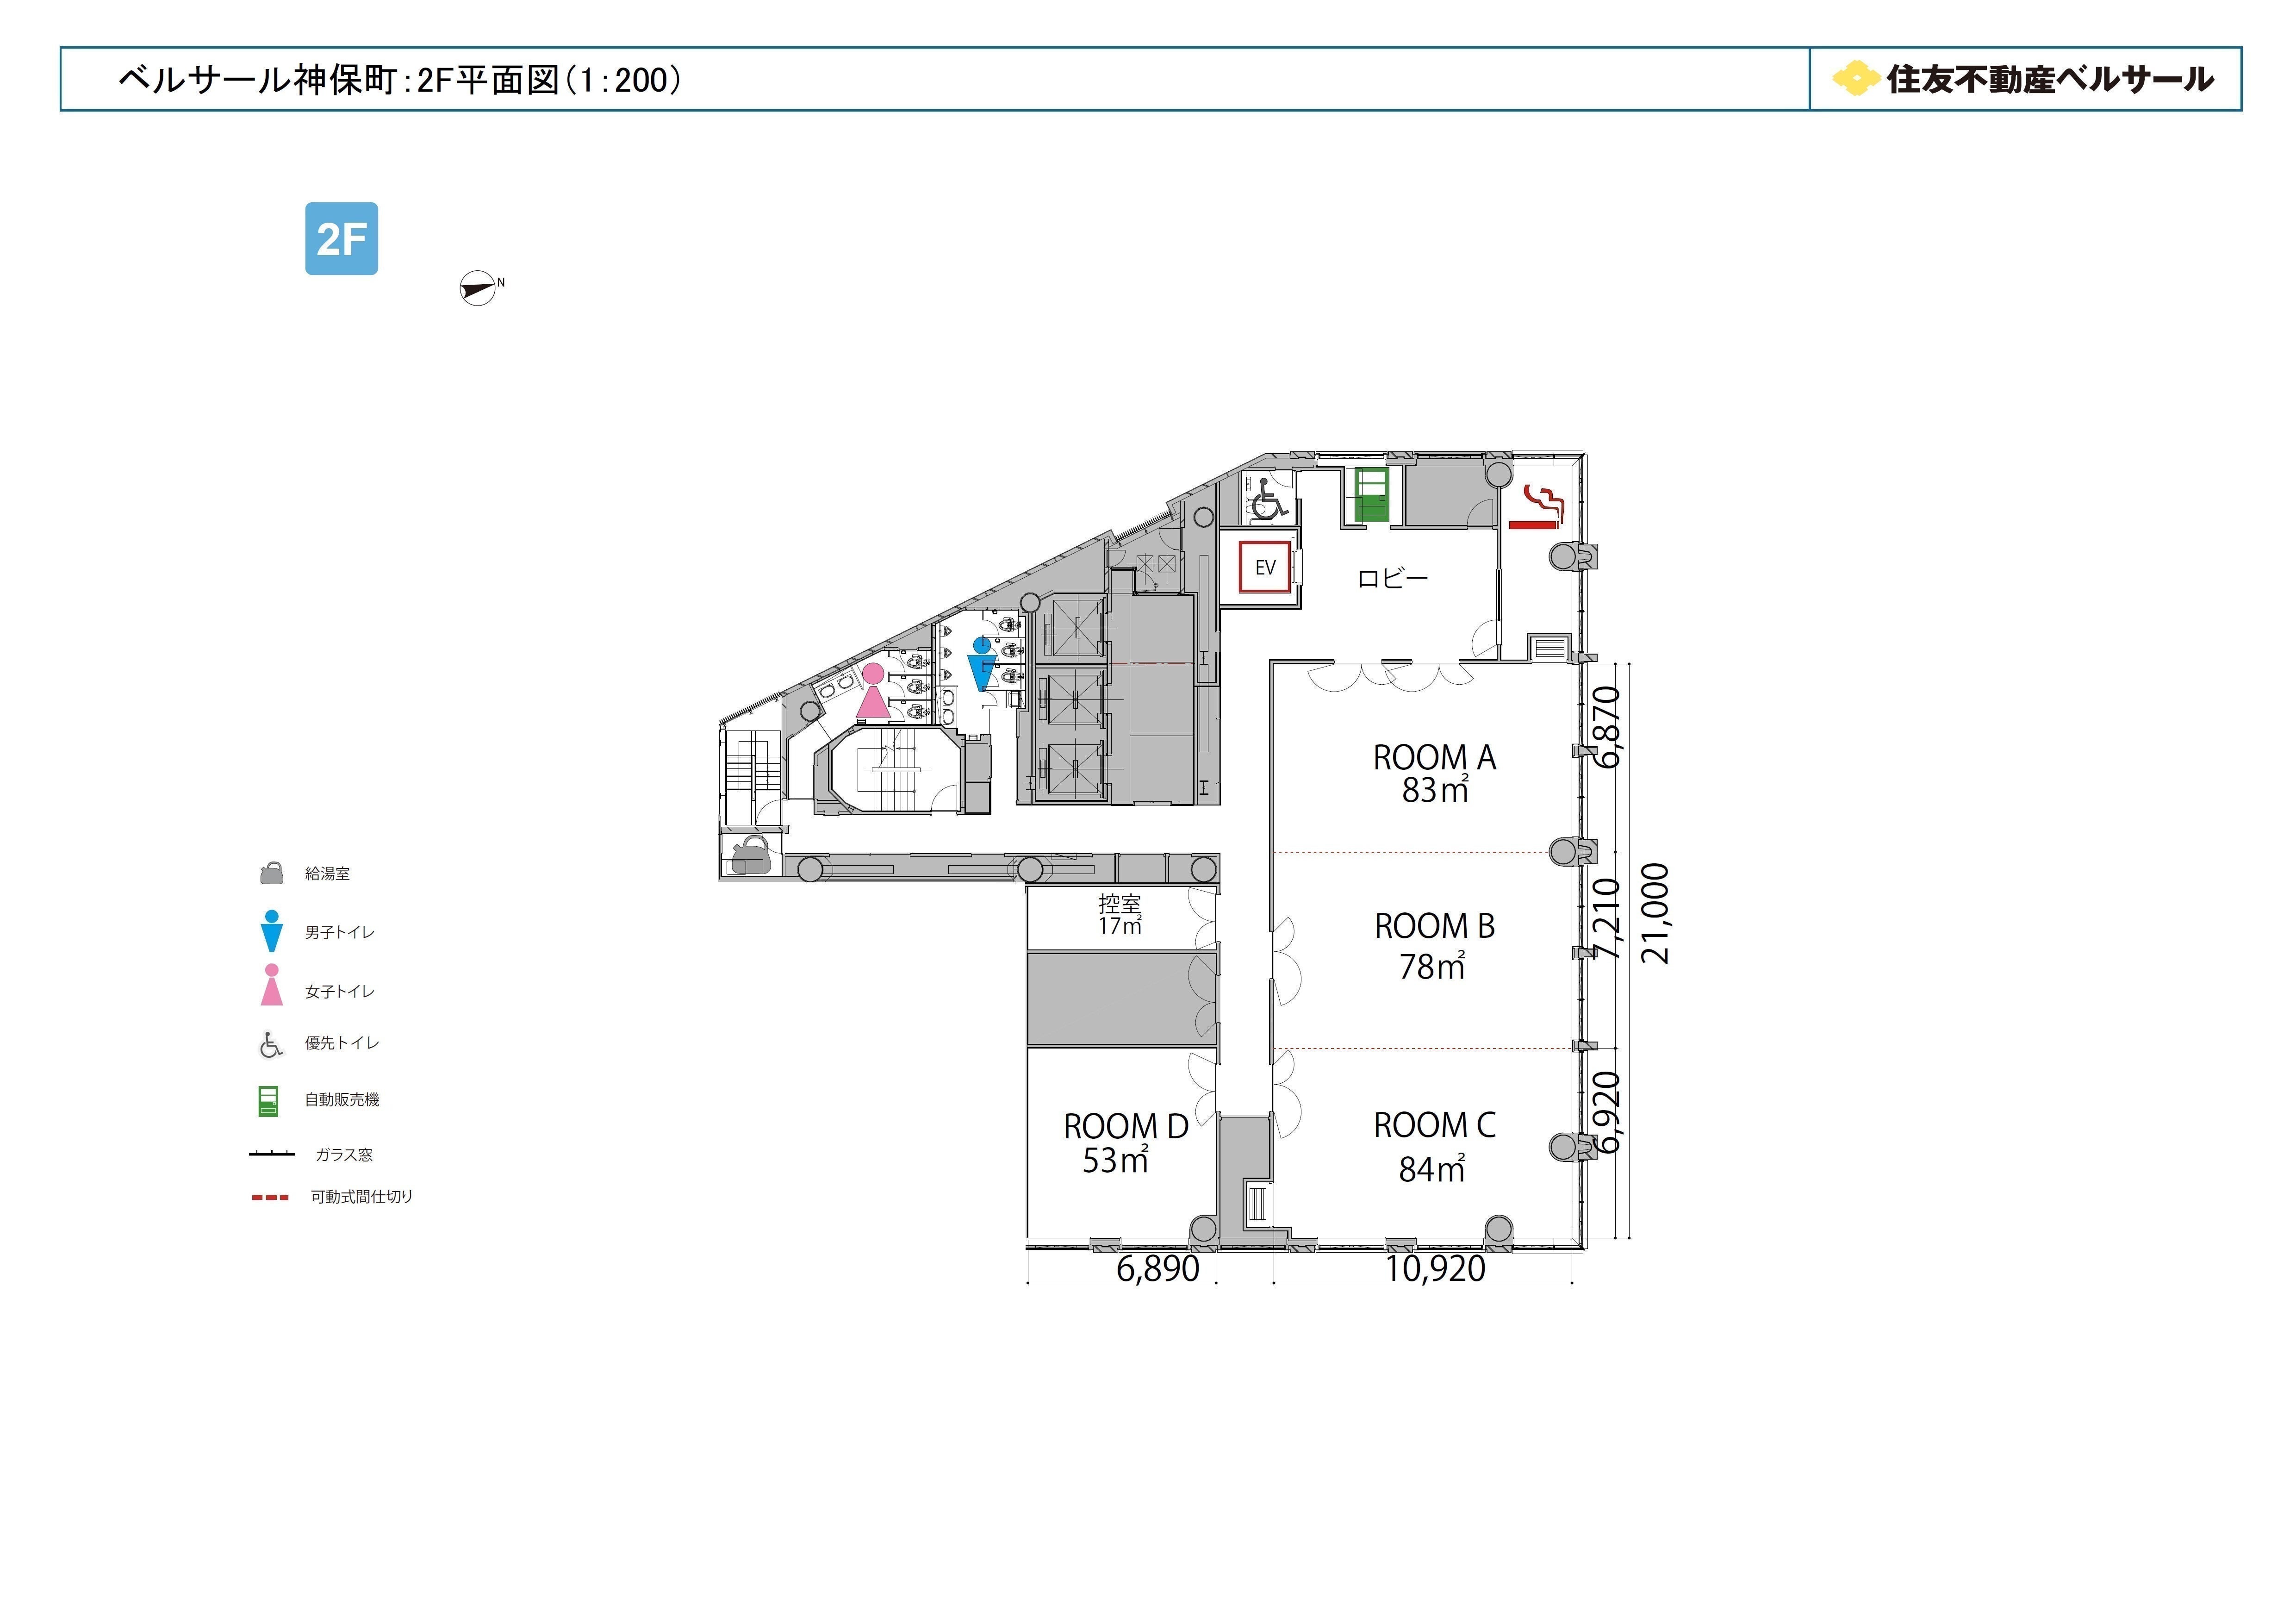Click the wheelchair icon beside 優先トイレ legend
Image resolution: width=2296 pixels, height=1623 pixels.
coord(271,1045)
